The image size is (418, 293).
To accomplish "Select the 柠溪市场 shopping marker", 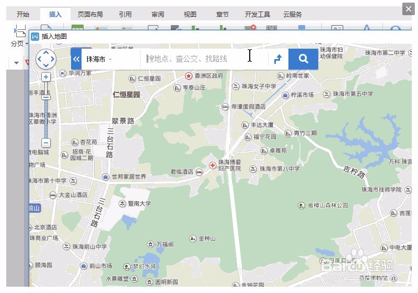I will pos(285,95).
